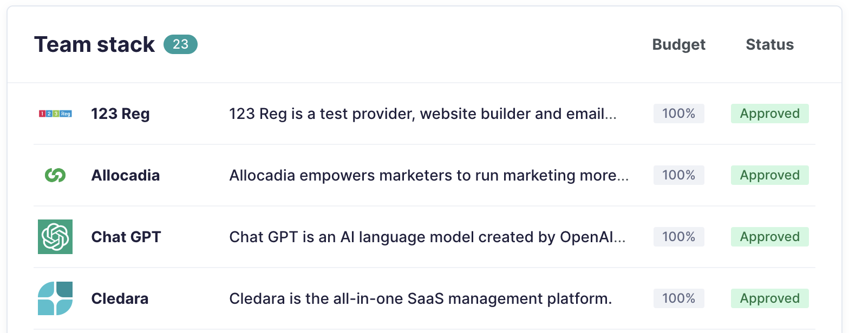
Task: Click the Allocadia 100% budget tag
Action: (x=679, y=175)
